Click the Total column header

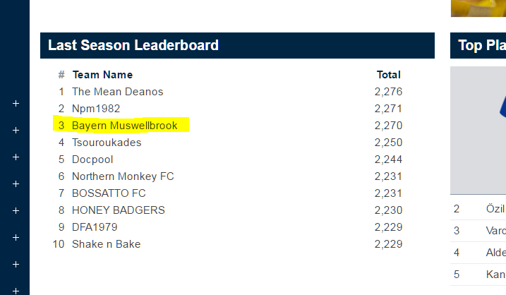click(x=388, y=75)
